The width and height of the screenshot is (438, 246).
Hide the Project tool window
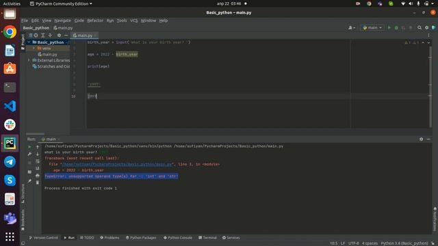point(66,36)
